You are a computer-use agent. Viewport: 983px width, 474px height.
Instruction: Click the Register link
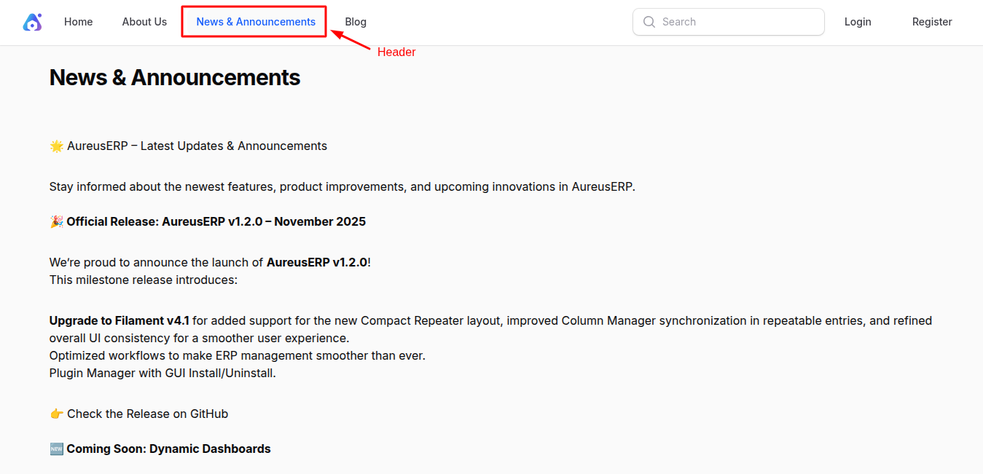932,22
